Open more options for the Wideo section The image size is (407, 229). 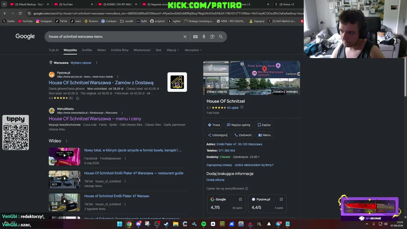click(x=66, y=141)
